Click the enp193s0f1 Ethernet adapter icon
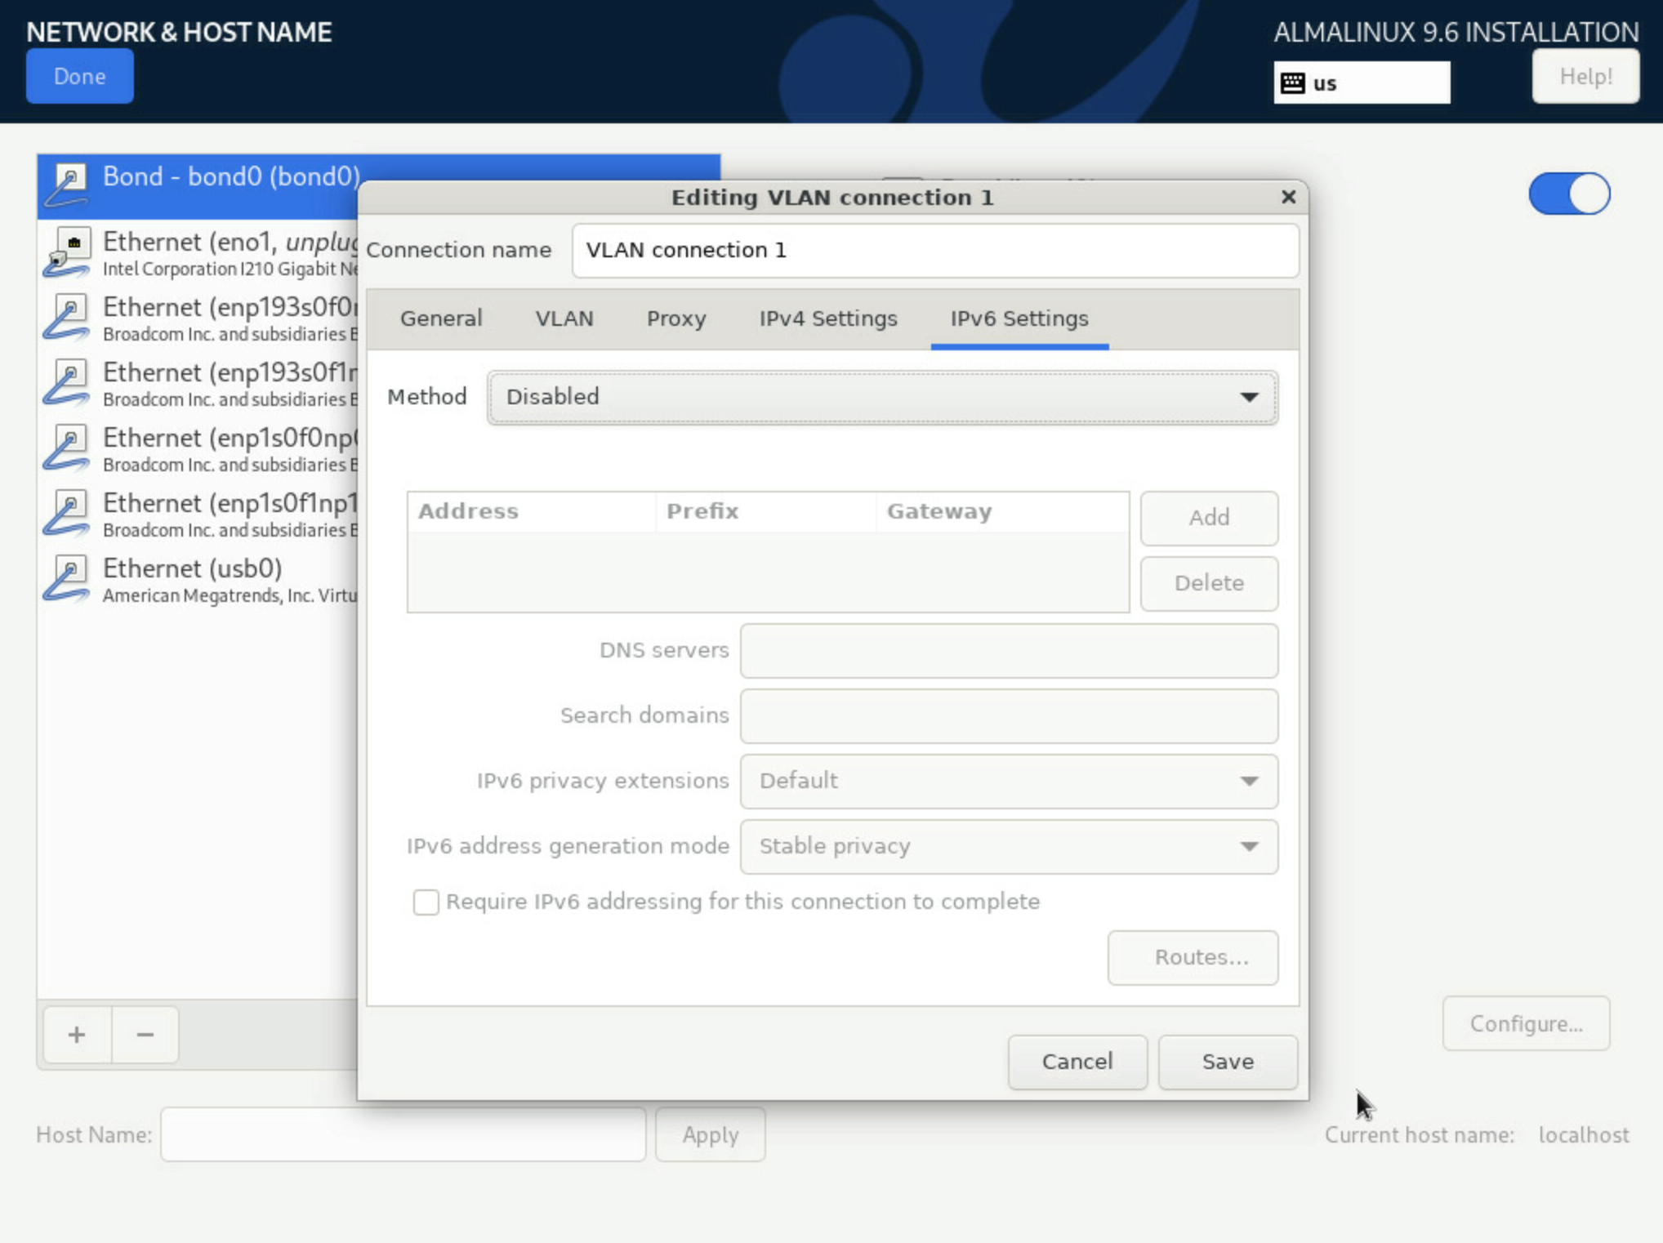The height and width of the screenshot is (1243, 1663). click(x=67, y=382)
